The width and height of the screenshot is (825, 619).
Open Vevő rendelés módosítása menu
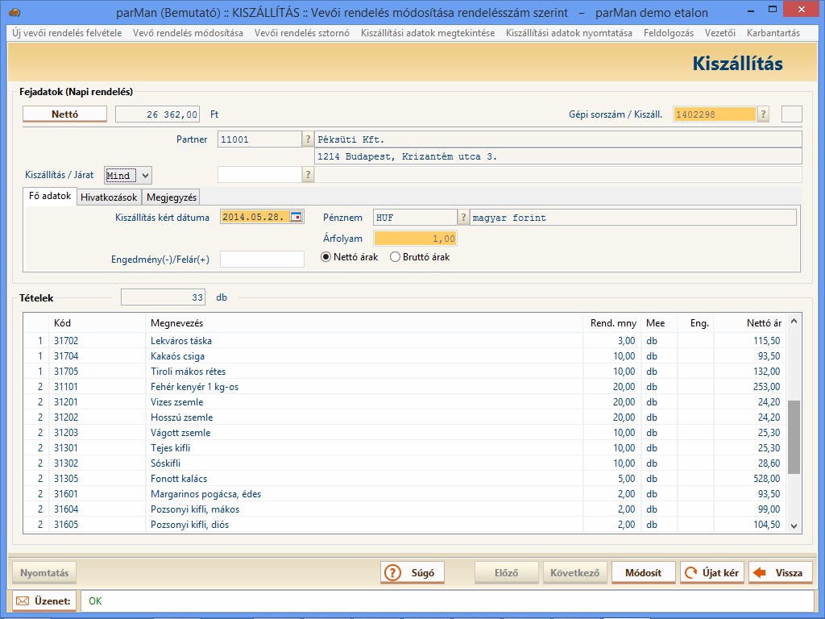[188, 32]
